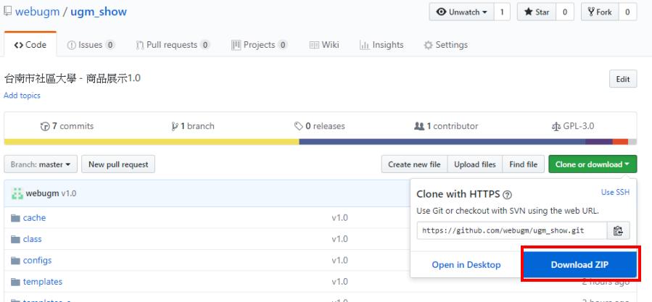Screen dimensions: 652x302
Task: Open the webugm committer name link
Action: click(x=42, y=193)
